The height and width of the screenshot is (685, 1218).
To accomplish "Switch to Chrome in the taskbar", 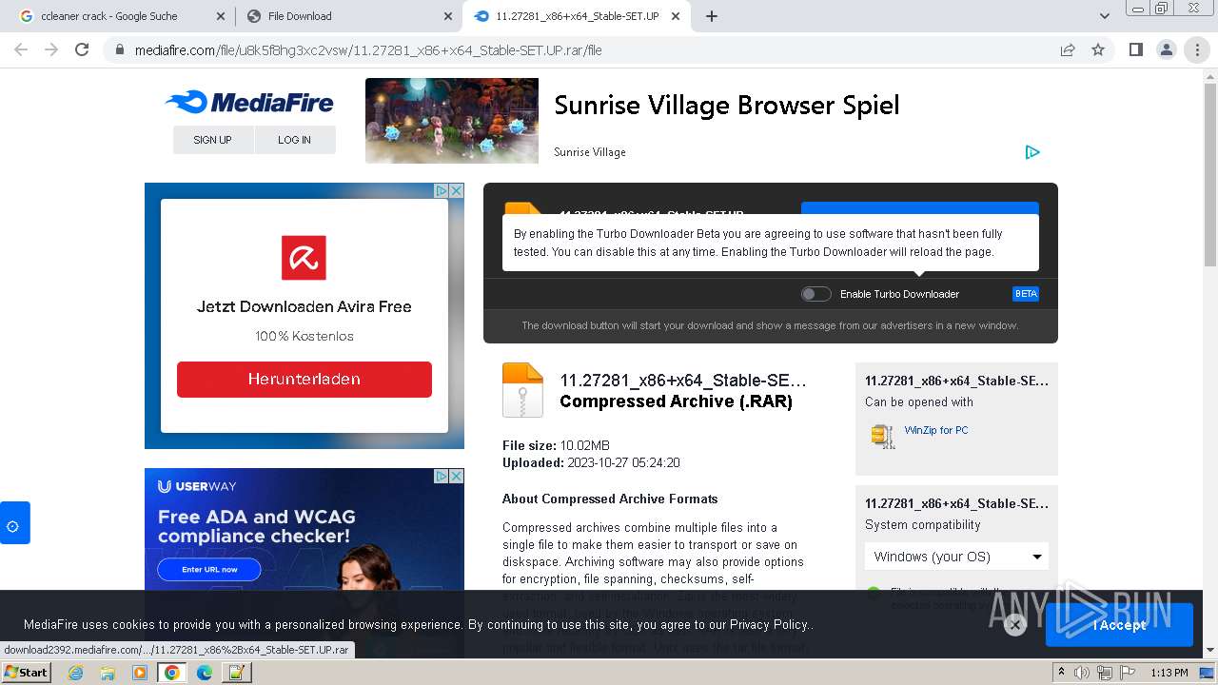I will (172, 673).
